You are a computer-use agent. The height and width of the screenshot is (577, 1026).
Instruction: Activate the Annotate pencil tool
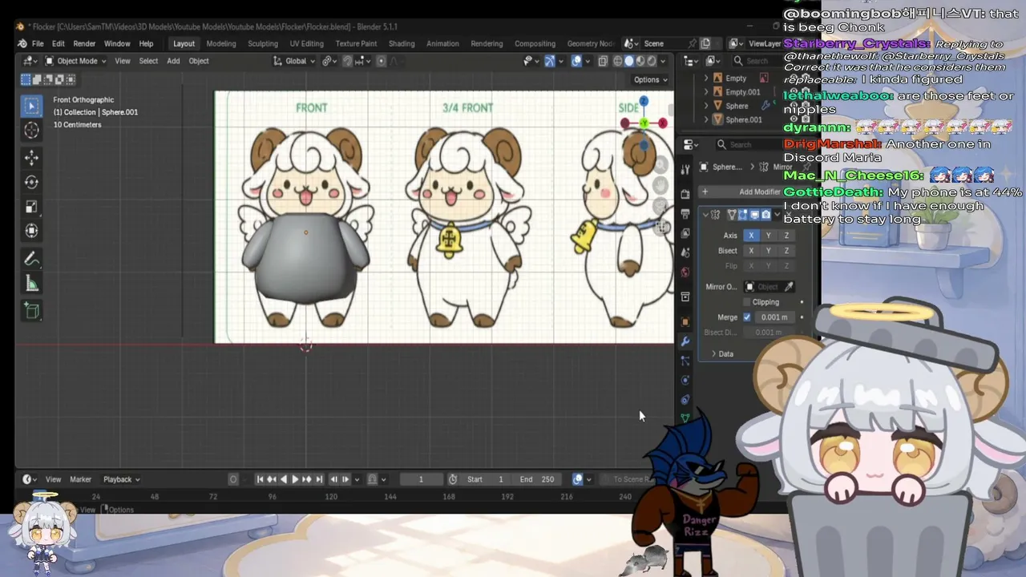click(x=31, y=259)
